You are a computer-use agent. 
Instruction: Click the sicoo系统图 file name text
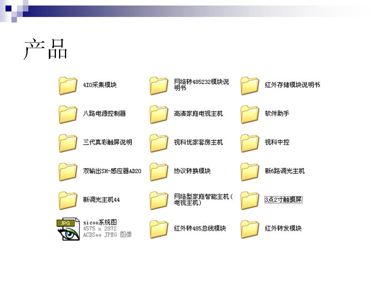click(x=100, y=222)
